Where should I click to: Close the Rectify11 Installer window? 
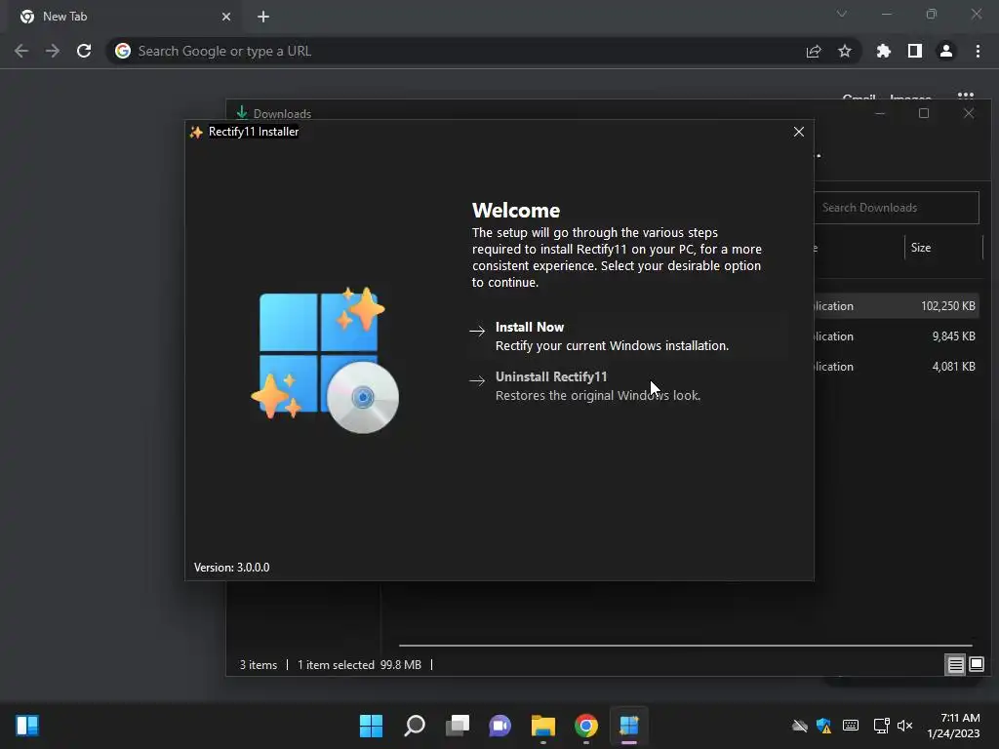pos(798,132)
